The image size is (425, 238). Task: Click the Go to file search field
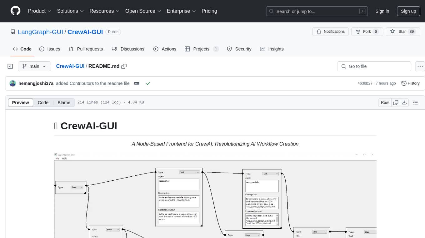click(374, 66)
